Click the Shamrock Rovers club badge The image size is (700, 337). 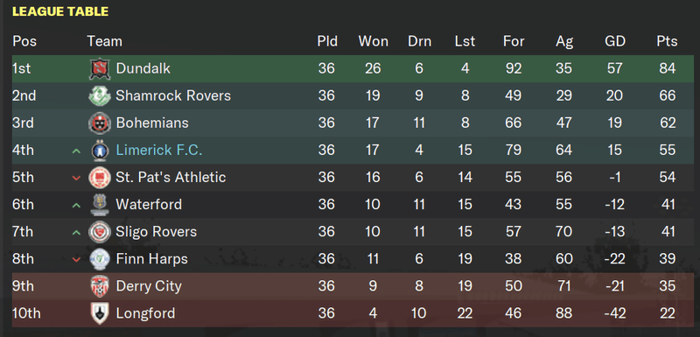click(100, 96)
